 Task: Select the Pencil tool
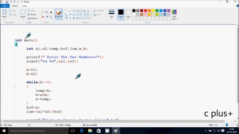43,12
